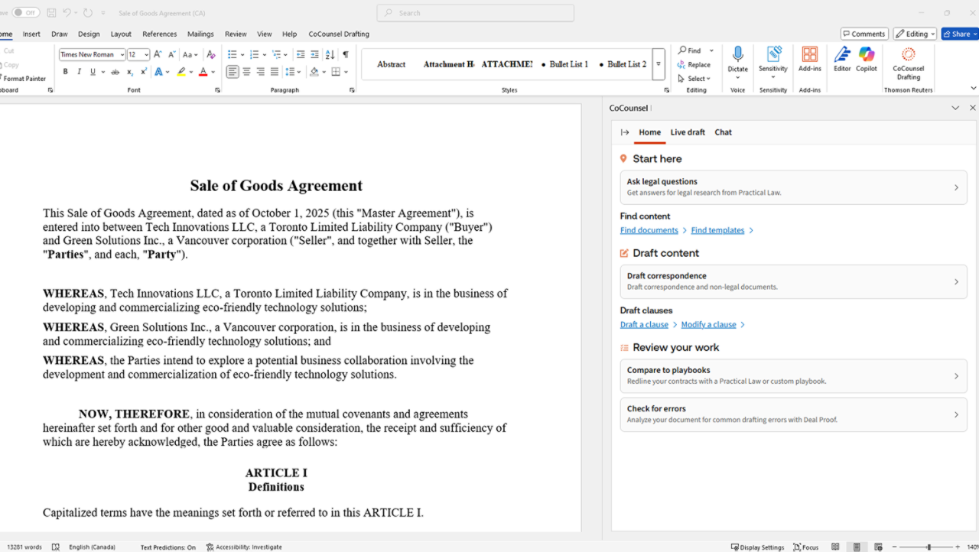979x552 pixels.
Task: Open the Add-ins icon
Action: tap(809, 56)
